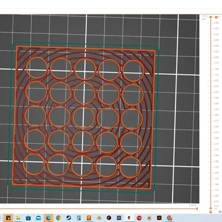Open the cog icon in the bottom-right corner

coord(220,211)
